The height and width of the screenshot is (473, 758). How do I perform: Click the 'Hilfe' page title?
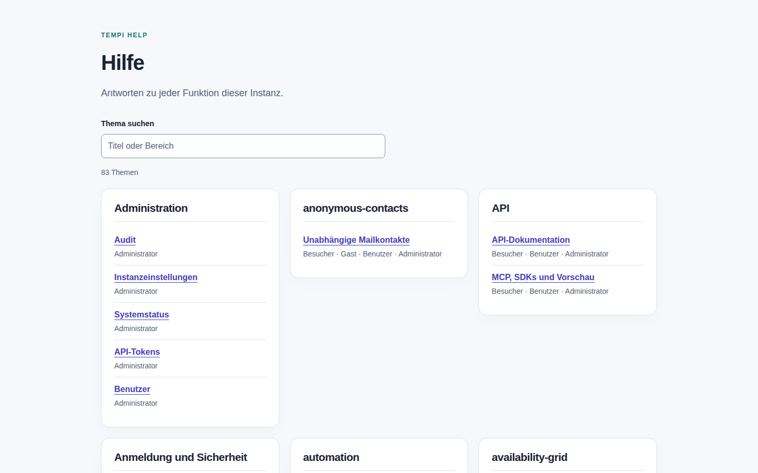point(123,63)
